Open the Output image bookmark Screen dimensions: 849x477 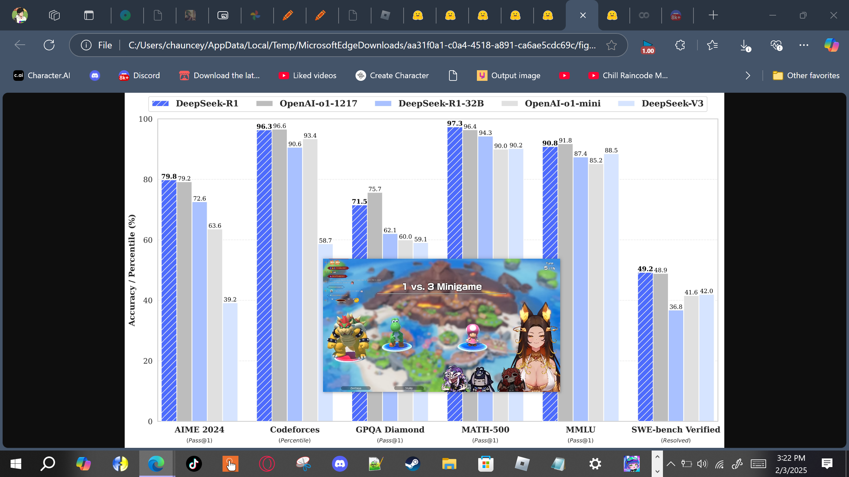point(509,76)
